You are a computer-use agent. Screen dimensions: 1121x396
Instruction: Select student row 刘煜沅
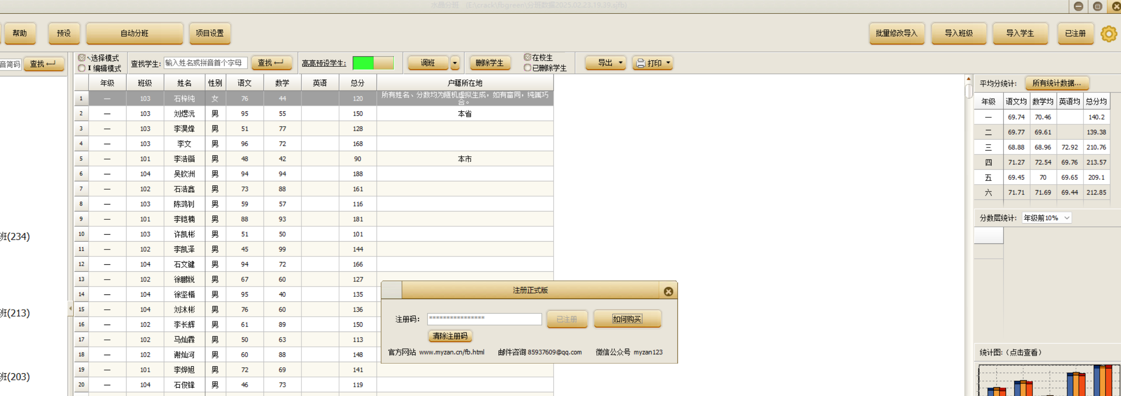pyautogui.click(x=314, y=114)
